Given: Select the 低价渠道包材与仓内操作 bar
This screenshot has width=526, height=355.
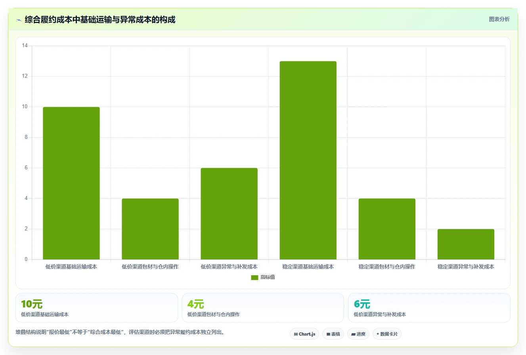Looking at the screenshot, I should click(x=150, y=229).
